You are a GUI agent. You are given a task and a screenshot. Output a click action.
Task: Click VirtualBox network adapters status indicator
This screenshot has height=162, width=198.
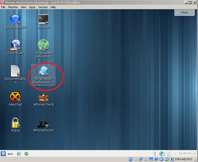tap(141, 159)
